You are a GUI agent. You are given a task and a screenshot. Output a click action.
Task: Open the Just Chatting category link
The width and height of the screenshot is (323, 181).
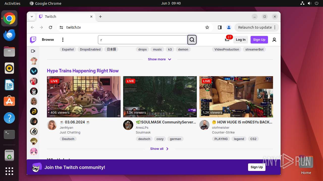pyautogui.click(x=70, y=132)
